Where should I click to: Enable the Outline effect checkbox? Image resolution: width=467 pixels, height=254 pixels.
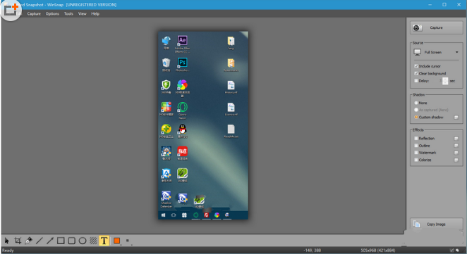[x=416, y=146]
